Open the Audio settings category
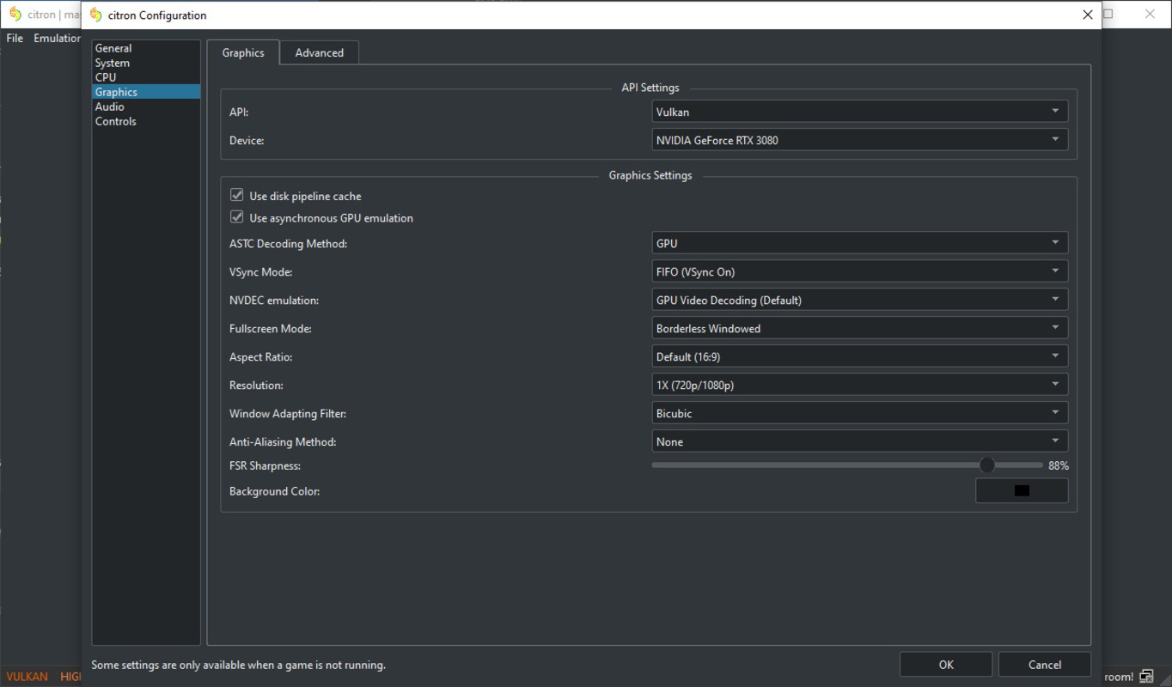Screen dimensions: 1172x687 pyautogui.click(x=146, y=106)
